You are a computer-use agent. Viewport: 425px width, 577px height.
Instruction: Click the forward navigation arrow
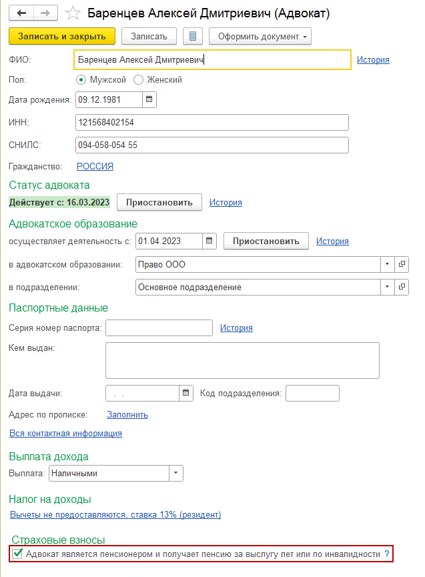pos(45,13)
